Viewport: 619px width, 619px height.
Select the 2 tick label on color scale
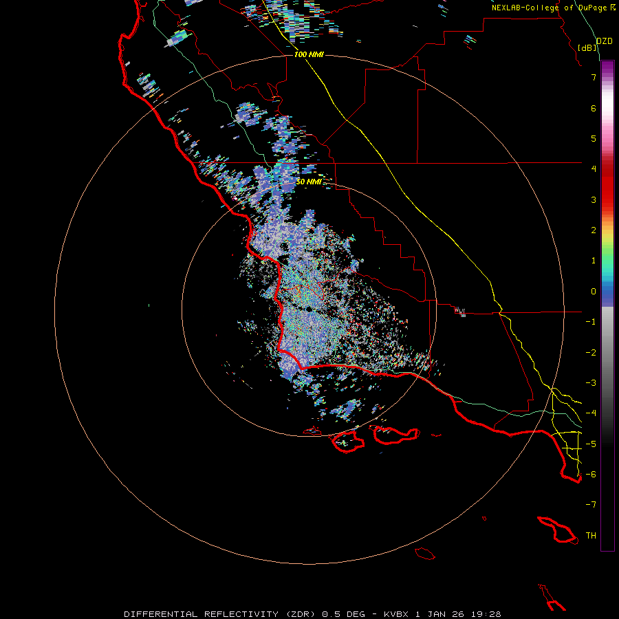(x=594, y=230)
